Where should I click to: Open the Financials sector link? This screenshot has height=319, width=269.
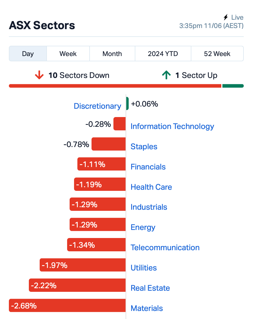tap(148, 167)
